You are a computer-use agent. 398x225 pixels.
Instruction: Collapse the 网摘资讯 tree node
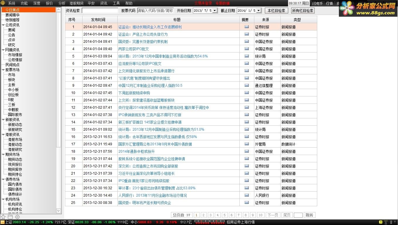(x=3, y=50)
